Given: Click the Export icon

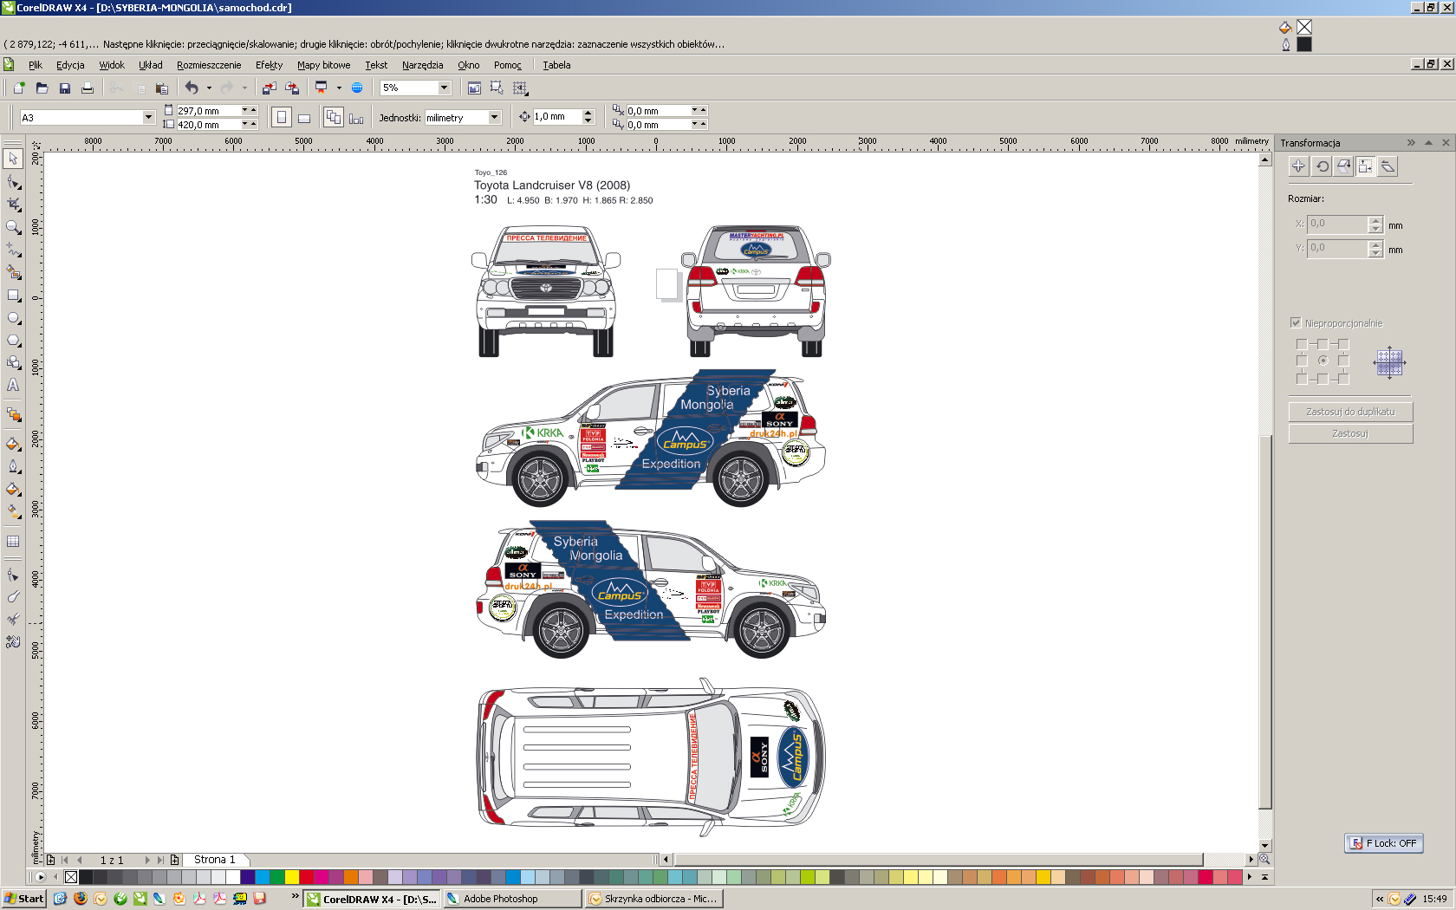Looking at the screenshot, I should point(292,88).
